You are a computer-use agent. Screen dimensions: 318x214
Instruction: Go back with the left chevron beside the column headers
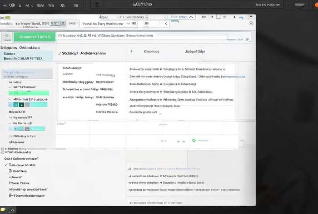pos(131,51)
